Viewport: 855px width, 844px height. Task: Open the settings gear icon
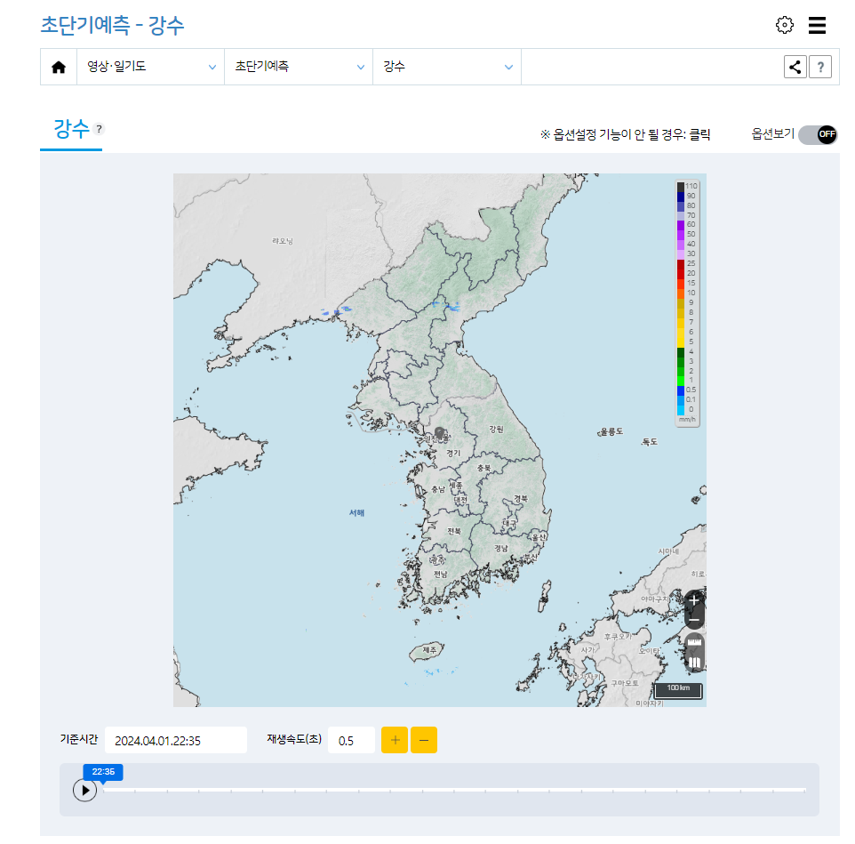click(784, 25)
